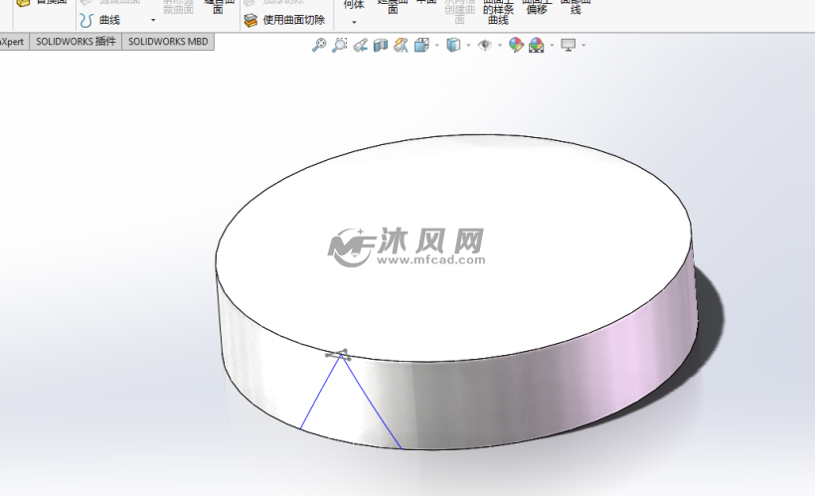815x496 pixels.
Task: Switch to the SOLIDWORKS 插件 tab
Action: [76, 42]
